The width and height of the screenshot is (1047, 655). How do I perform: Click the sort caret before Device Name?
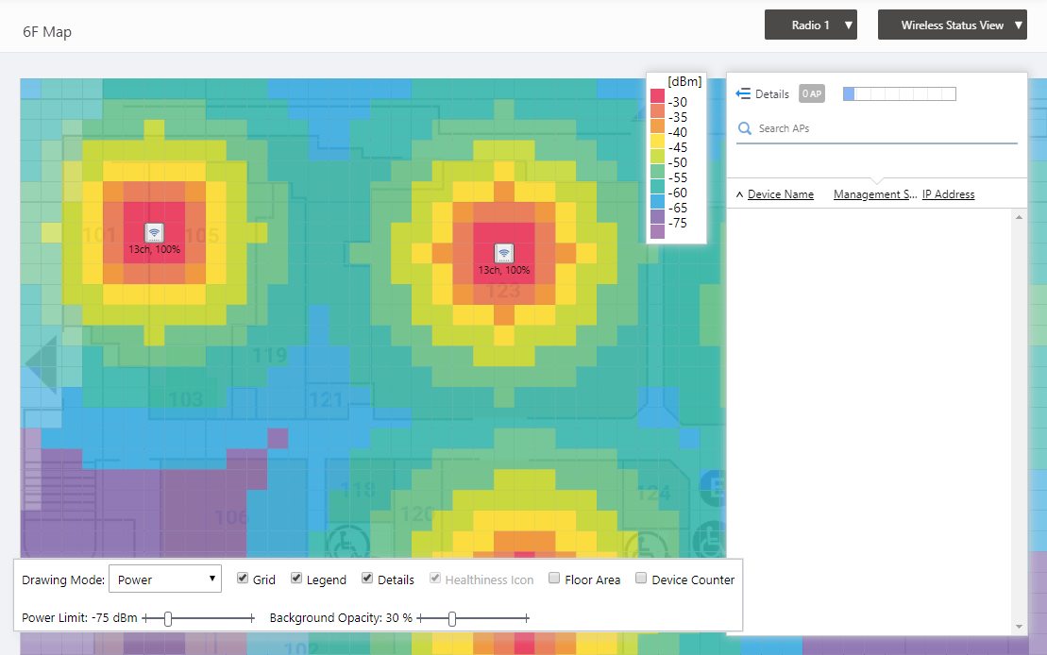click(x=739, y=194)
